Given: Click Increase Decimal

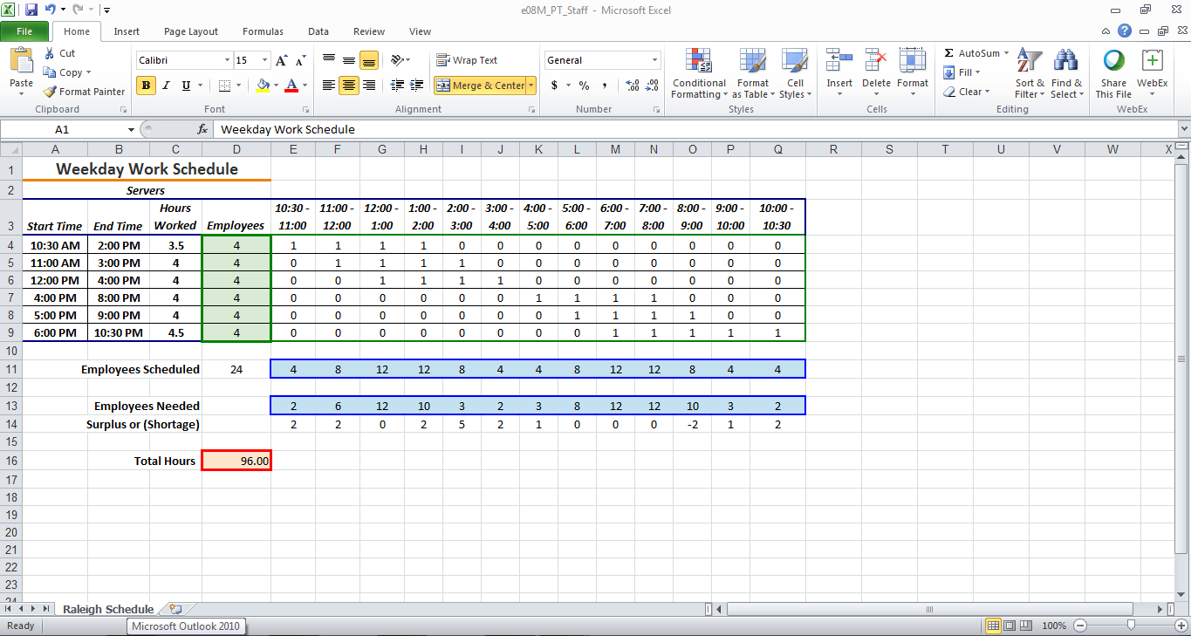Looking at the screenshot, I should coord(632,85).
